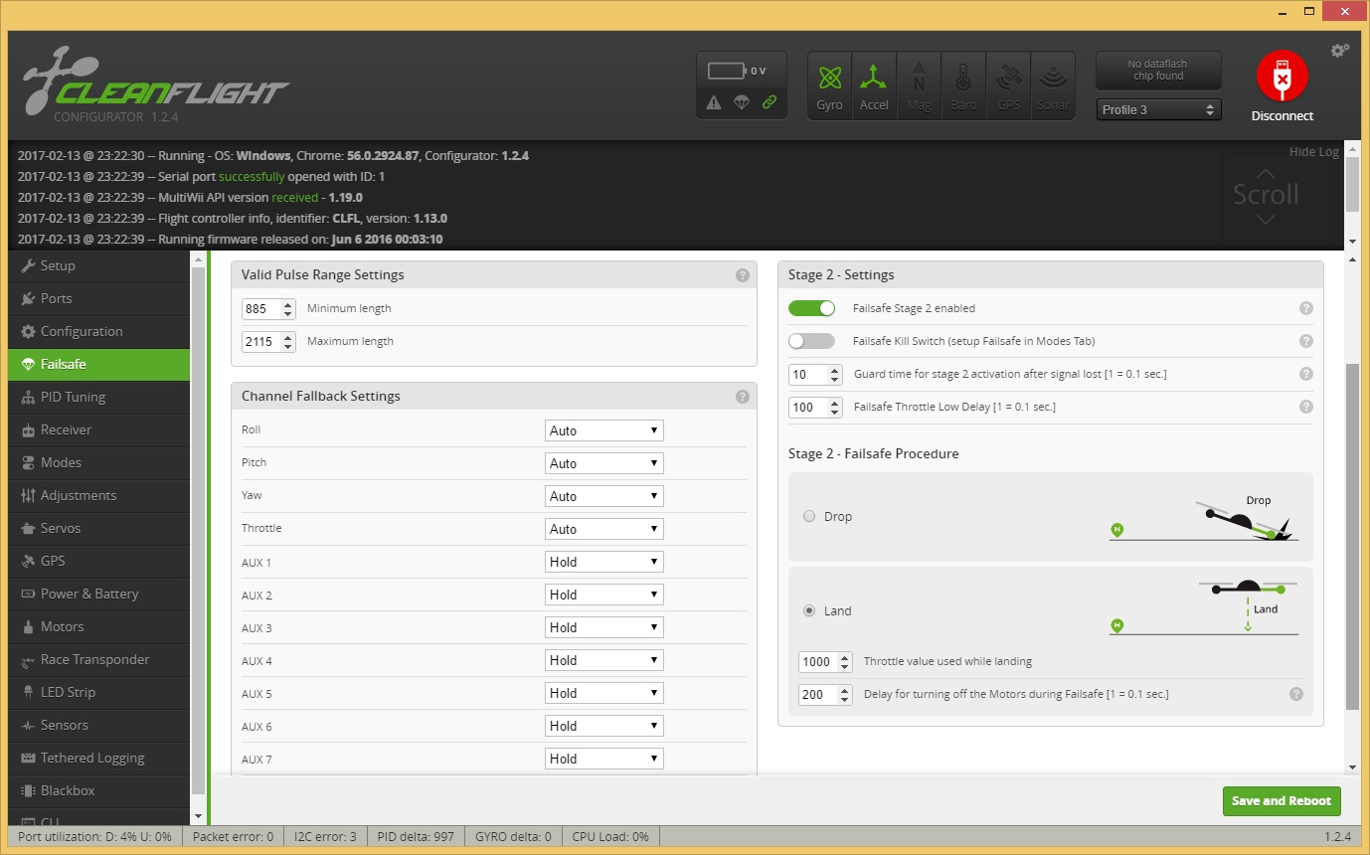
Task: Click help icon beside Failsafe Kill Switch
Action: click(1306, 341)
